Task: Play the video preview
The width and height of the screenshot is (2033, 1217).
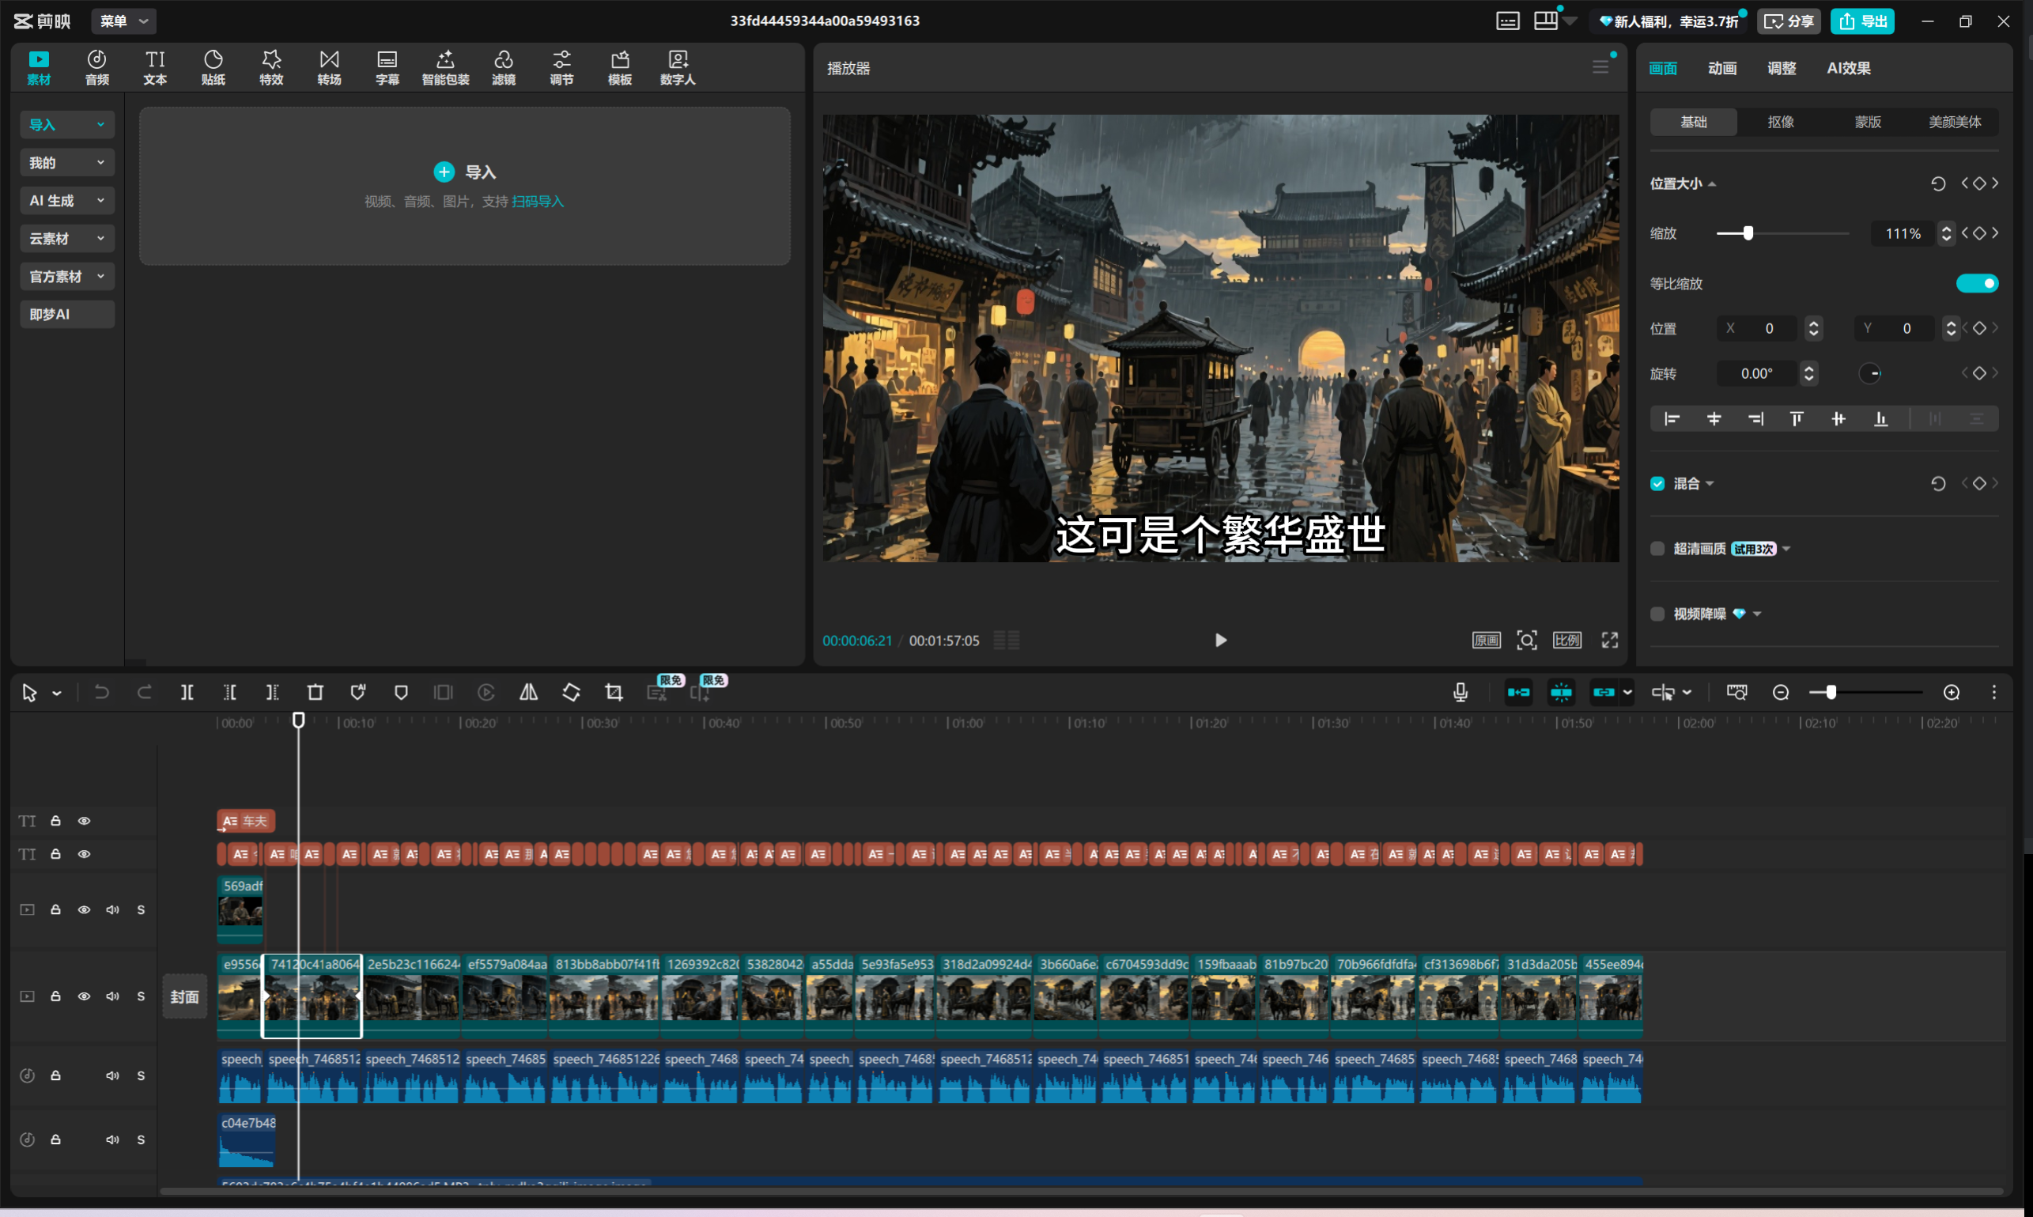Action: 1220,640
